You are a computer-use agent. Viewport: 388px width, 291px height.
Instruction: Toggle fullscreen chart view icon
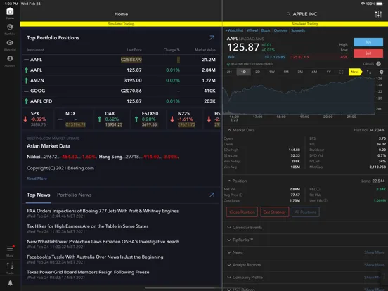coord(342,72)
